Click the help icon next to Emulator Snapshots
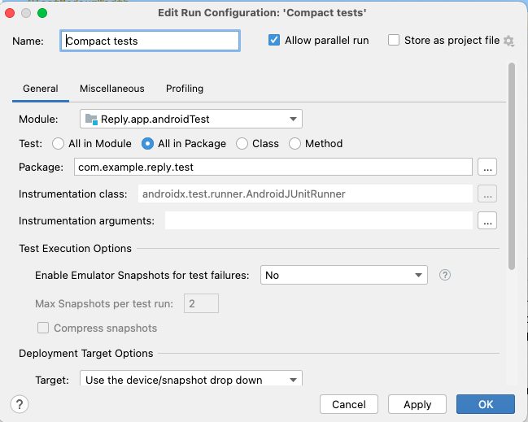 pyautogui.click(x=445, y=275)
